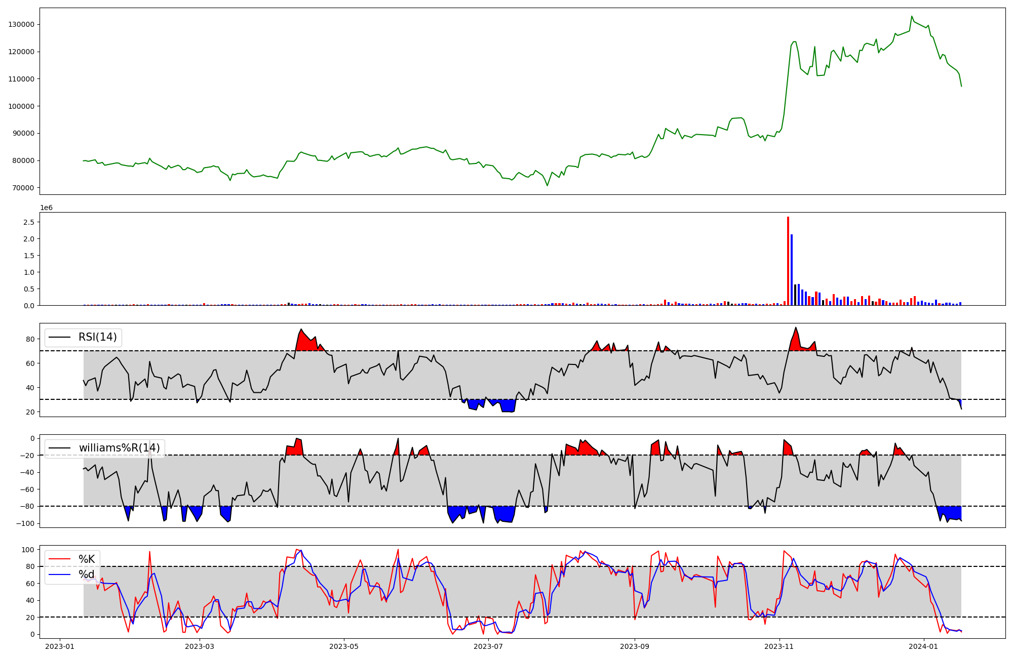The width and height of the screenshot is (1013, 658).
Task: Click the tall blue volume bar
Action: [x=792, y=271]
